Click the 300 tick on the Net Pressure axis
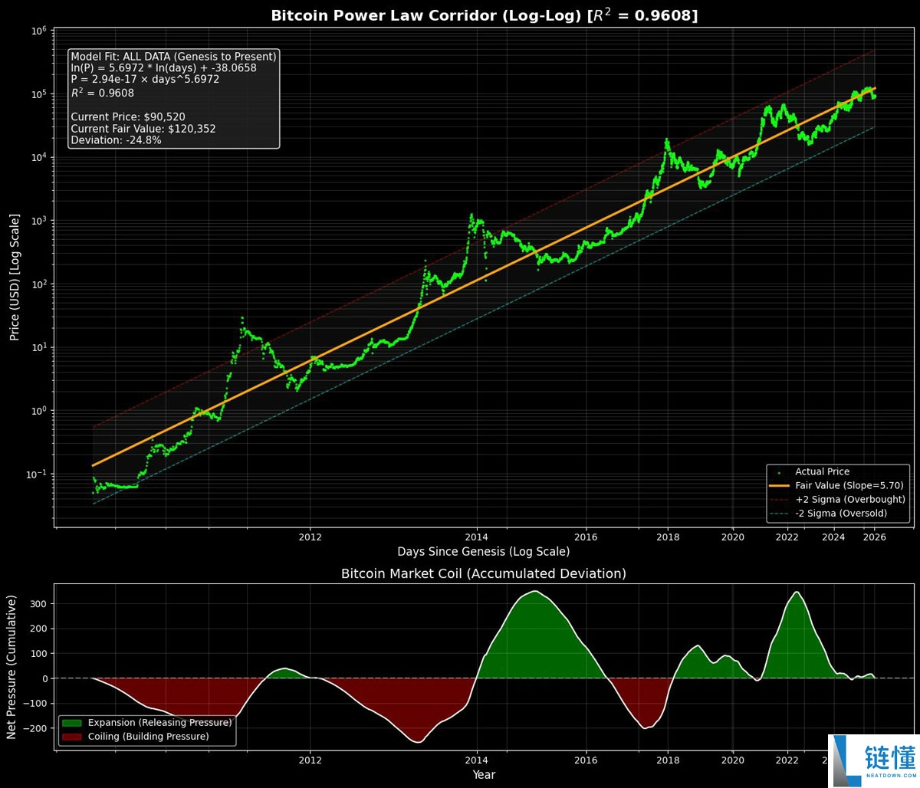Viewport: 920px width, 788px height. (38, 604)
